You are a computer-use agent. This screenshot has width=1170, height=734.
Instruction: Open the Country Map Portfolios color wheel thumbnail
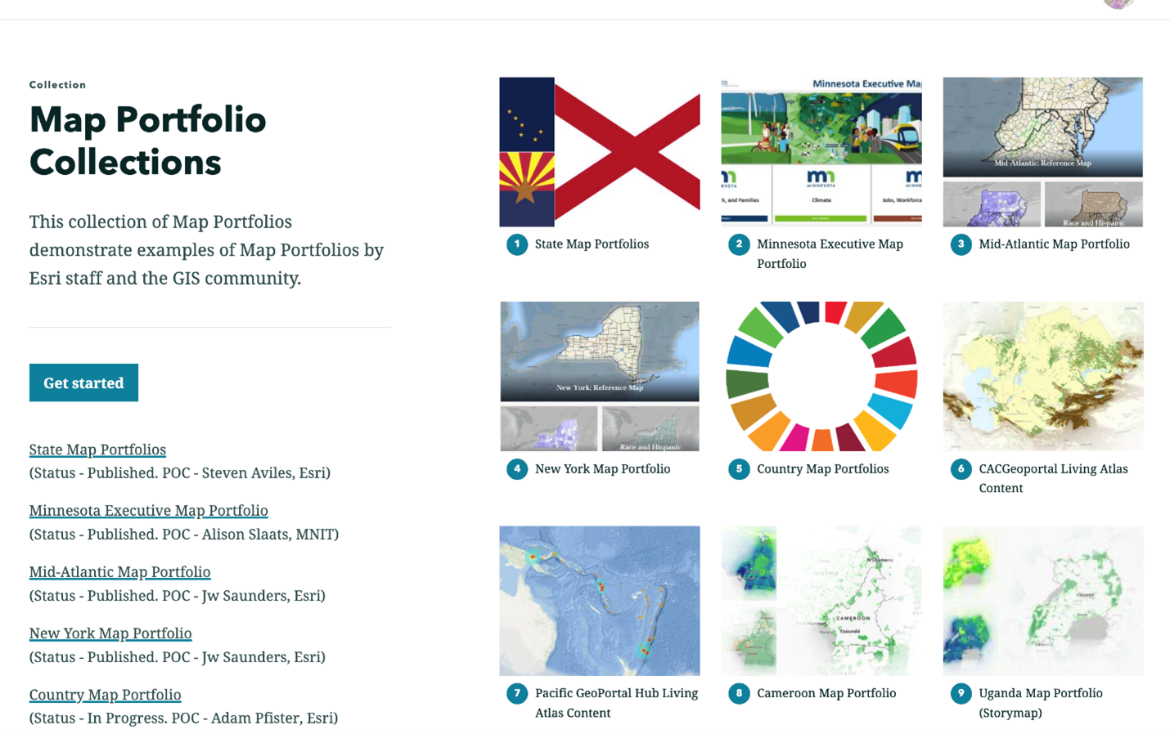point(821,376)
